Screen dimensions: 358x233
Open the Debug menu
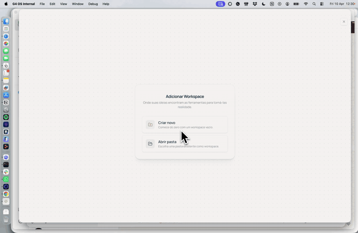pos(93,4)
